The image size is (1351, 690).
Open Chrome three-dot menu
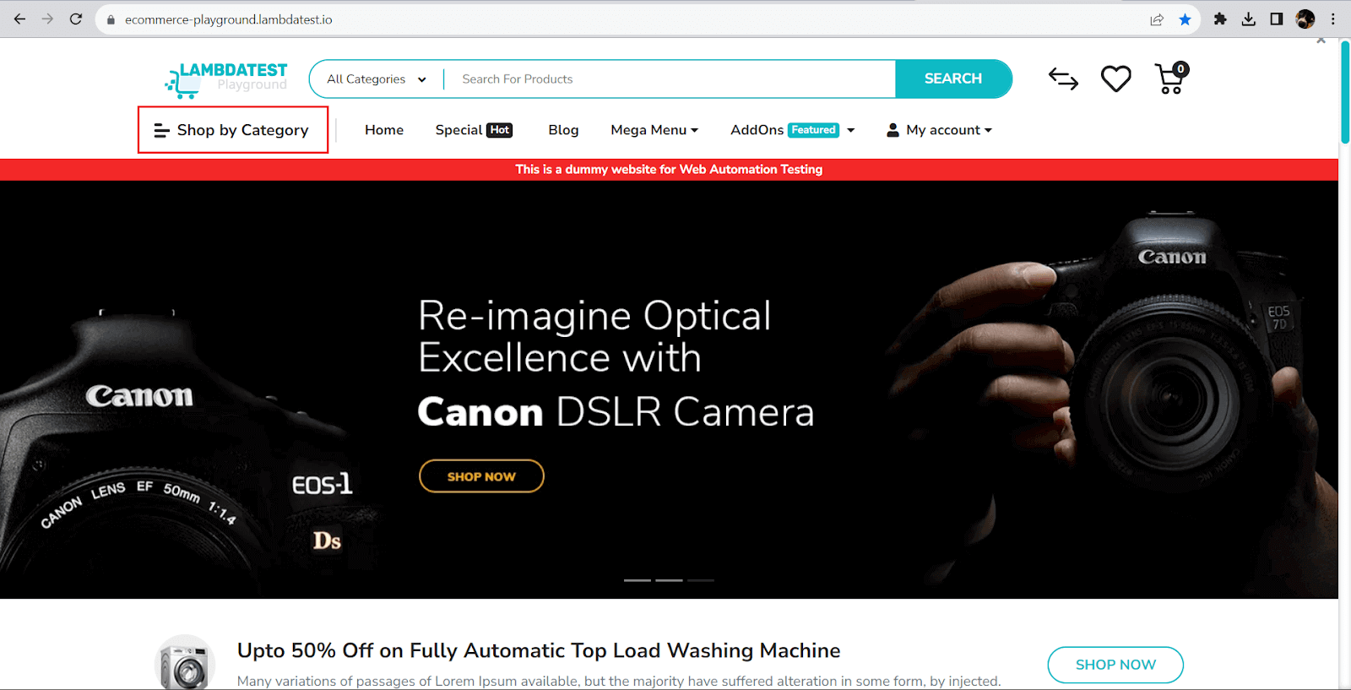1333,19
